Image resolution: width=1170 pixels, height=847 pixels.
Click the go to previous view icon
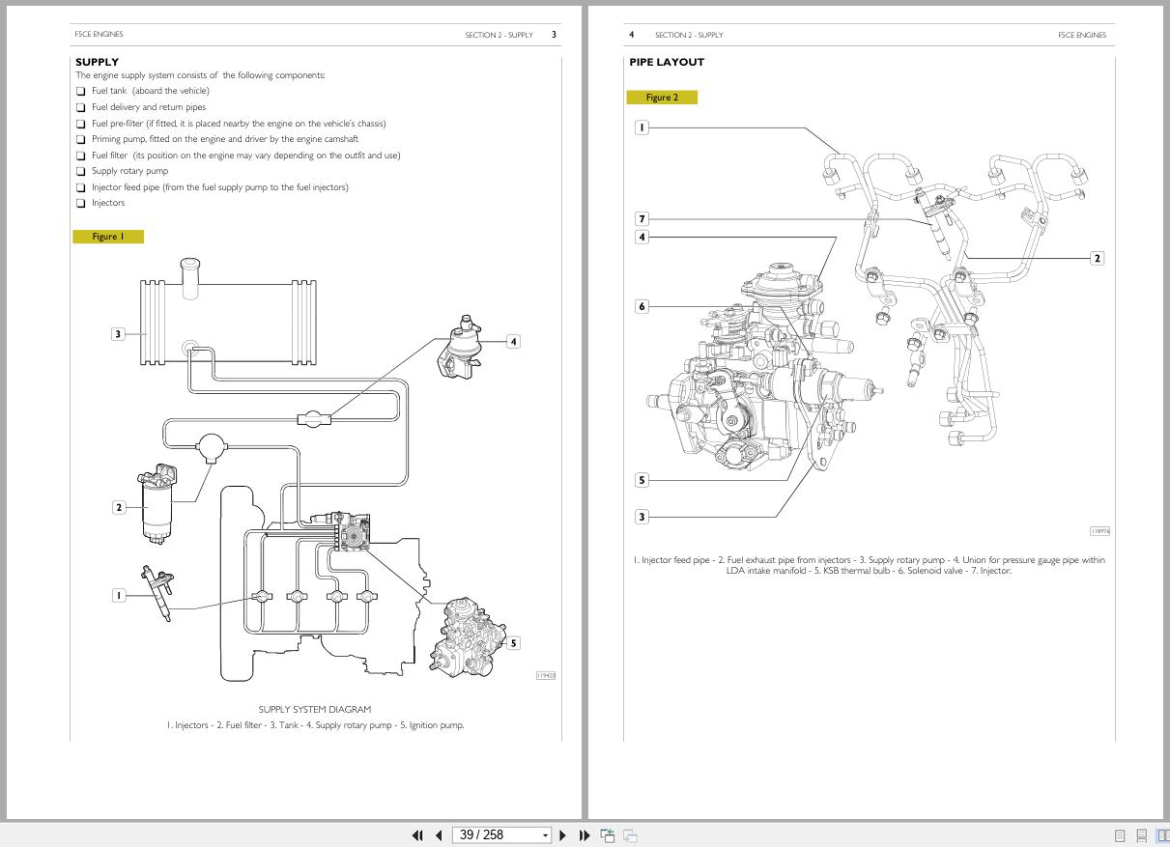pyautogui.click(x=608, y=835)
